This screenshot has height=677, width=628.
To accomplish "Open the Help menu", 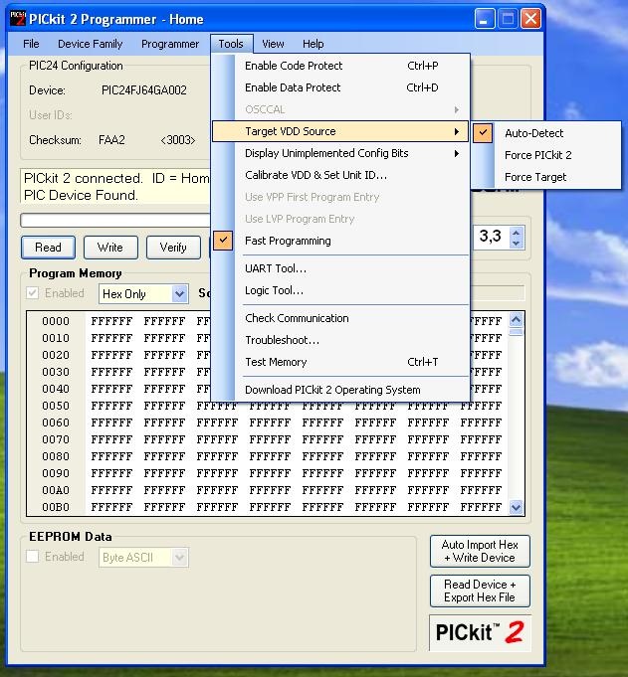I will (x=313, y=44).
